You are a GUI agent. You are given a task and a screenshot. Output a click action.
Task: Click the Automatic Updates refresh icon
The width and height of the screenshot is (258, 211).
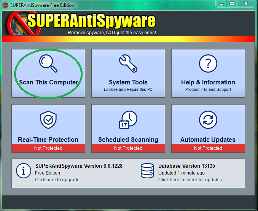tap(208, 120)
